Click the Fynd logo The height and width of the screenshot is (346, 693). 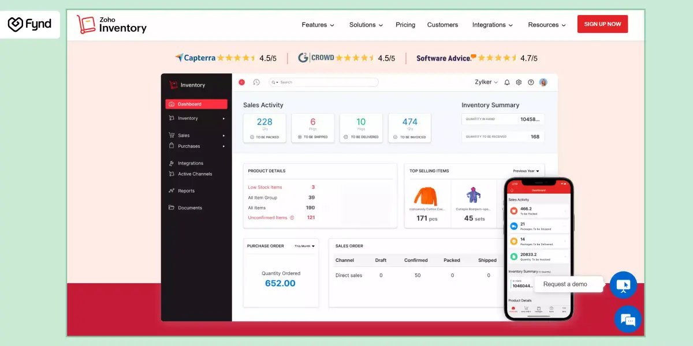(x=29, y=24)
